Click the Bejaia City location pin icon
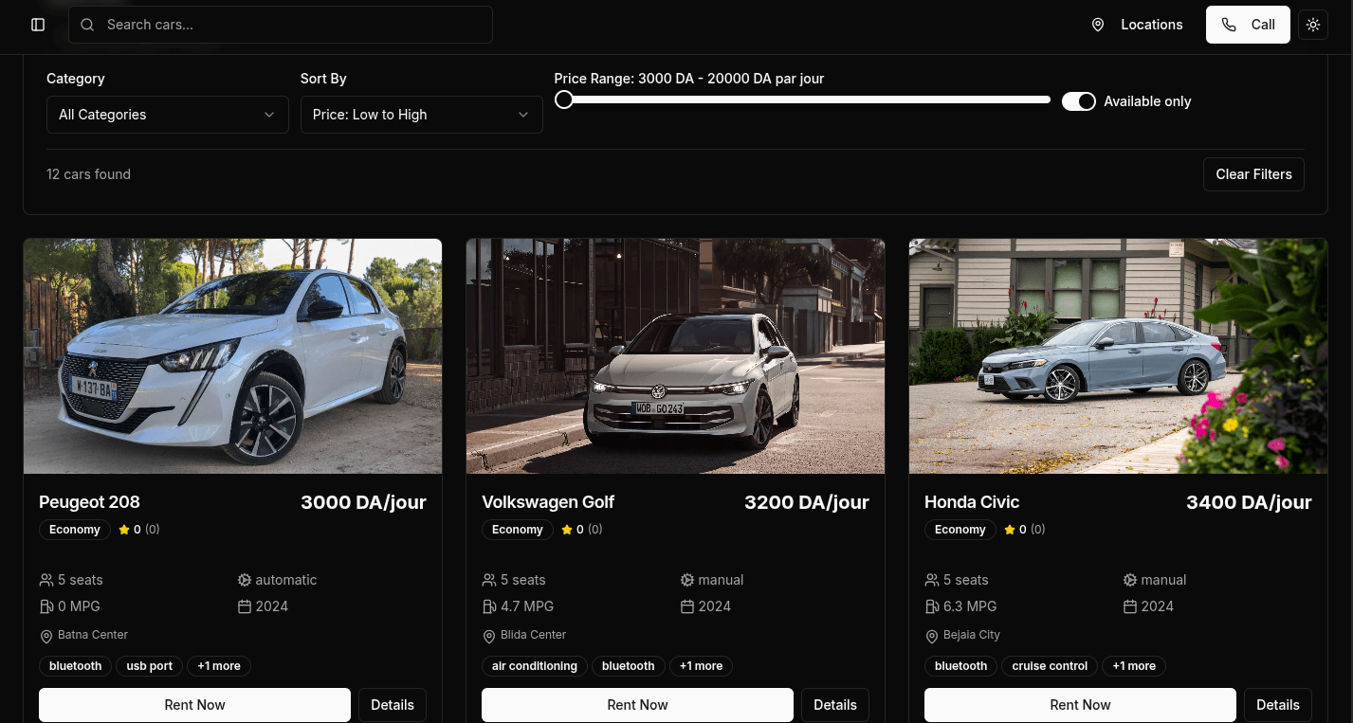This screenshot has width=1353, height=723. pos(932,636)
